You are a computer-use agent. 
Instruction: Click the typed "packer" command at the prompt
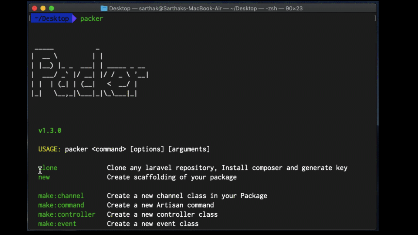tap(91, 19)
